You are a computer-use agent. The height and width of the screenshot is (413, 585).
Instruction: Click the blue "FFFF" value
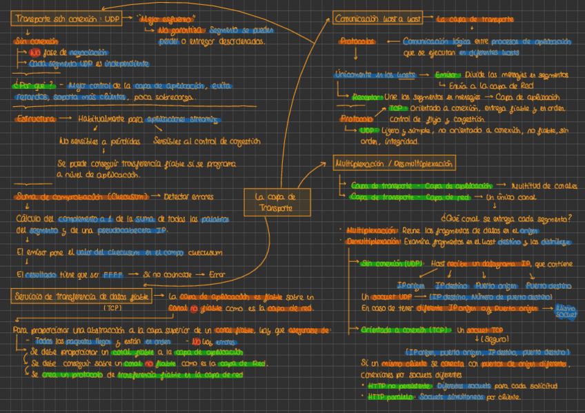click(113, 275)
